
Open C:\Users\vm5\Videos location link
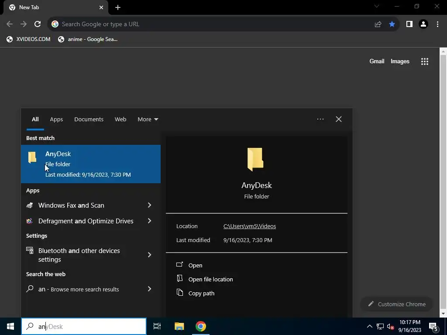tap(250, 226)
